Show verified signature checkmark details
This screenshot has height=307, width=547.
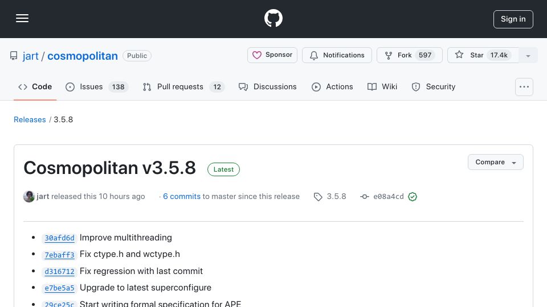point(413,197)
